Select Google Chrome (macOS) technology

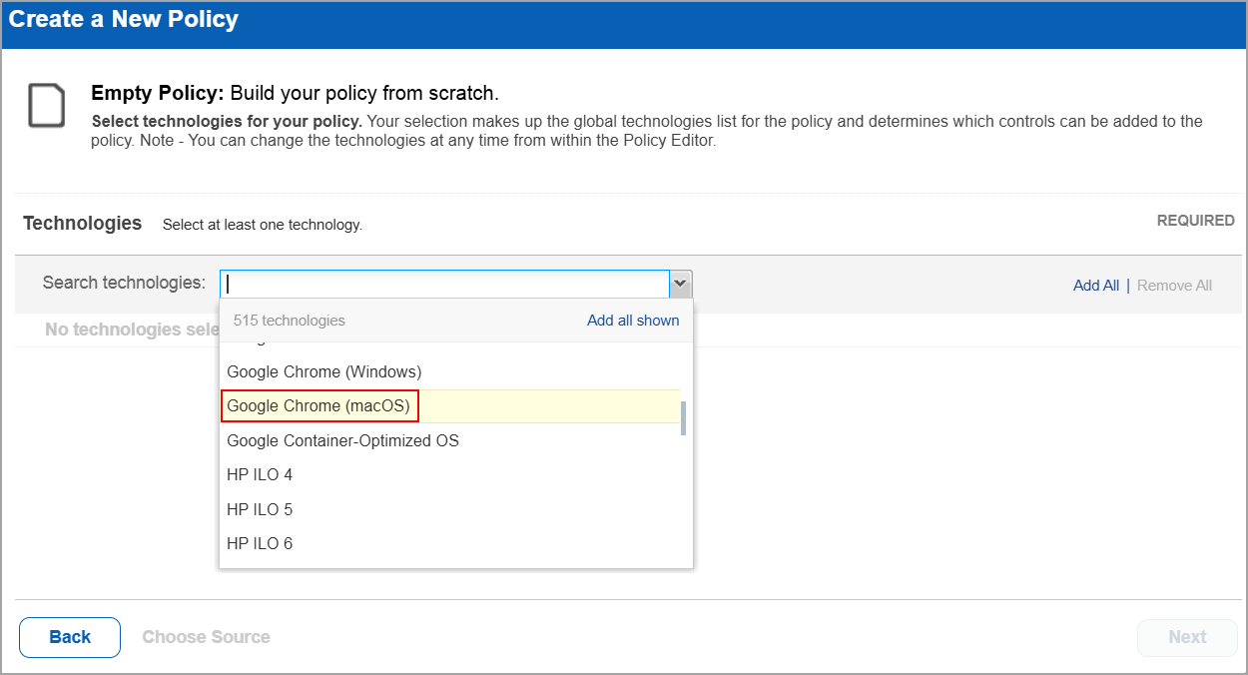pyautogui.click(x=449, y=406)
